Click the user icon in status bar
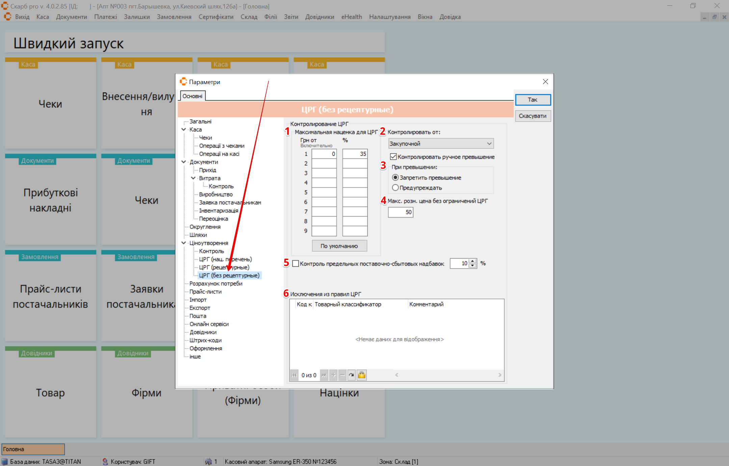Viewport: 729px width, 466px height. point(105,461)
